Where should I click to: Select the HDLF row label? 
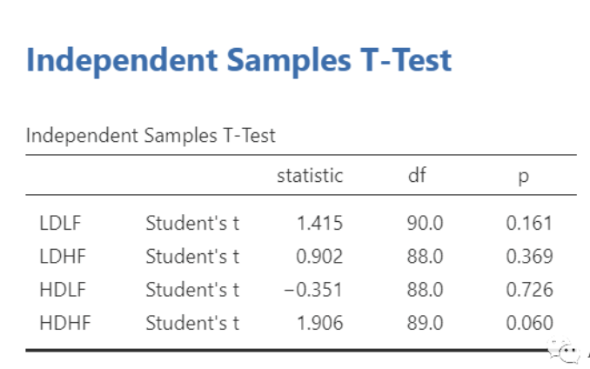(x=61, y=290)
